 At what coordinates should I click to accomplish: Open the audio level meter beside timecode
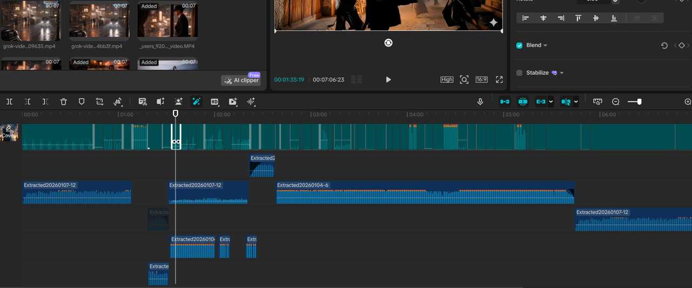[x=356, y=79]
